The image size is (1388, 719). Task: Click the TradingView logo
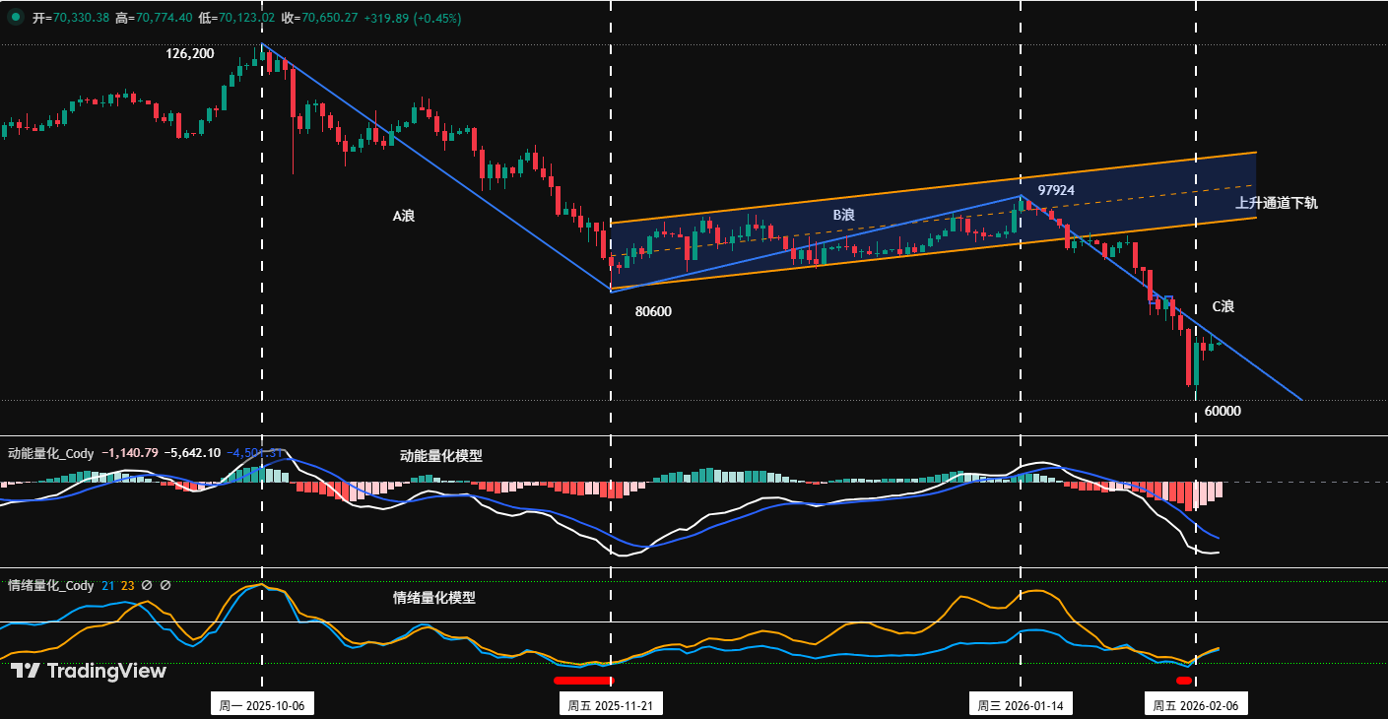(x=89, y=671)
